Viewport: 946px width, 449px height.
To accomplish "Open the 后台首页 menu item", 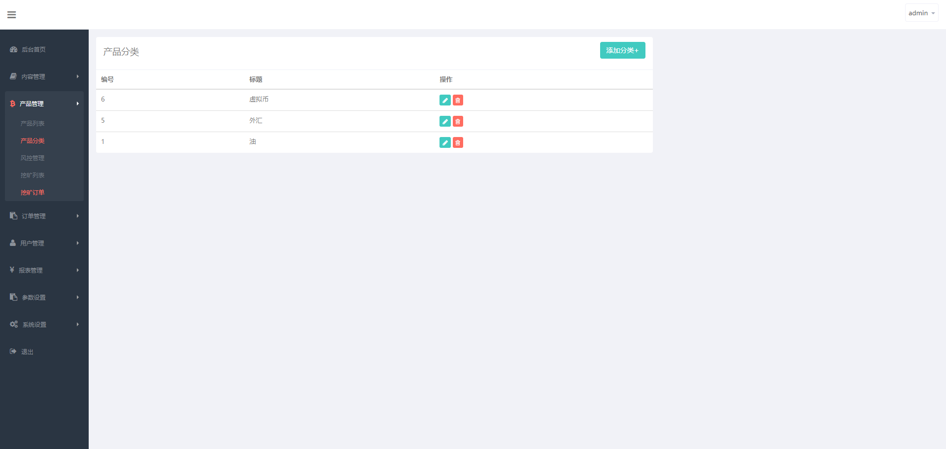I will point(34,49).
